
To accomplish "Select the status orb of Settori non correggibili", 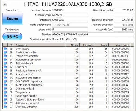I will tap(5, 103).
